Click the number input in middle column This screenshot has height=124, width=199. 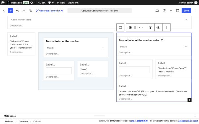[x=59, y=71]
